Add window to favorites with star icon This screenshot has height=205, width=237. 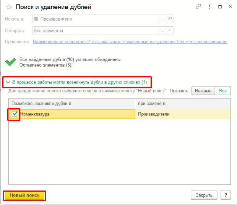pyautogui.click(x=9, y=7)
